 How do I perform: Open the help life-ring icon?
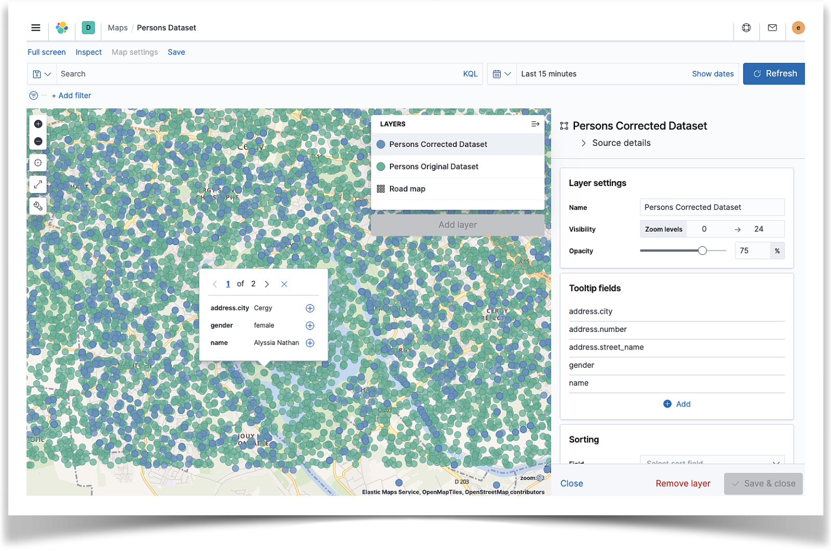click(746, 28)
